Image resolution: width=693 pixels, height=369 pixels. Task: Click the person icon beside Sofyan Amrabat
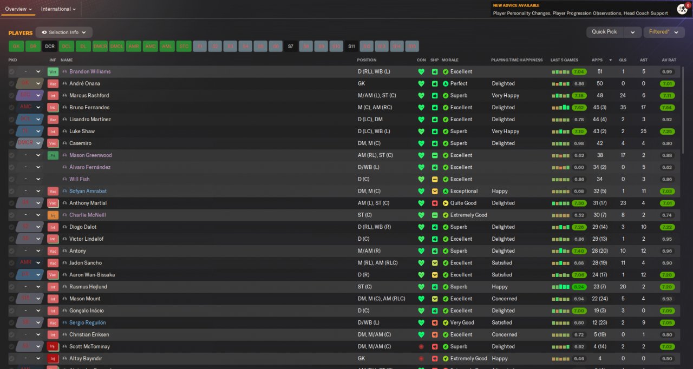click(x=65, y=192)
